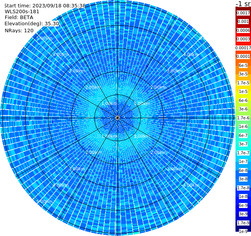Click the 3e-6 colorbar label
This screenshot has width=251, height=236.
(243, 109)
